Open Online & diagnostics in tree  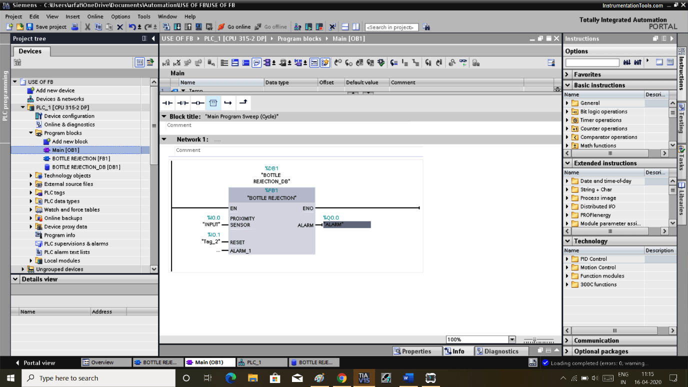pos(69,124)
